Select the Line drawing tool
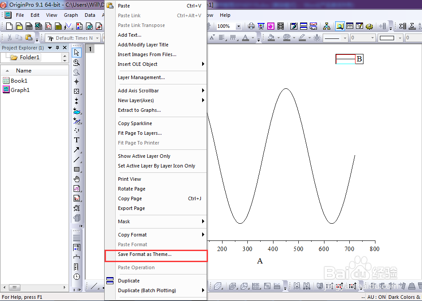This screenshot has height=301, width=422. [77, 160]
